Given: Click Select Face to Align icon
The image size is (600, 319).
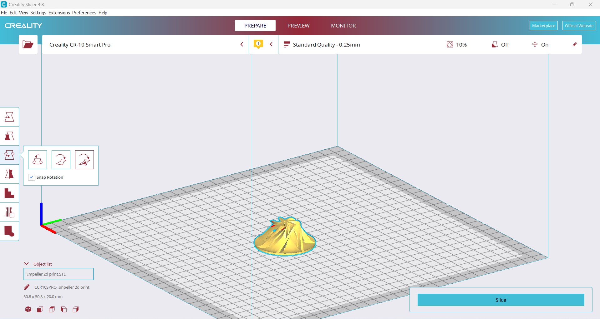Looking at the screenshot, I should coord(84,160).
